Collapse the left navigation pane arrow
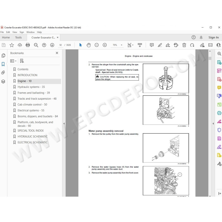The image size is (222, 222). 64,123
